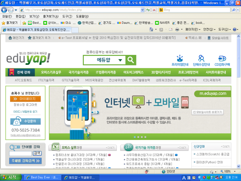The height and width of the screenshot is (181, 241).
Task: Click the 주제별 강좌검색 button
Action: [x=26, y=161]
